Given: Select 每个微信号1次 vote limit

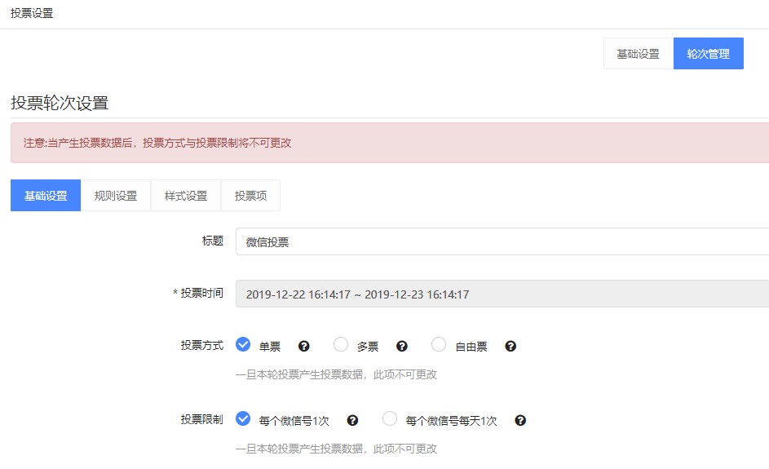Looking at the screenshot, I should click(243, 418).
